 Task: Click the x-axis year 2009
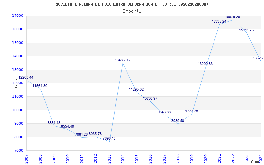pyautogui.click(x=54, y=159)
